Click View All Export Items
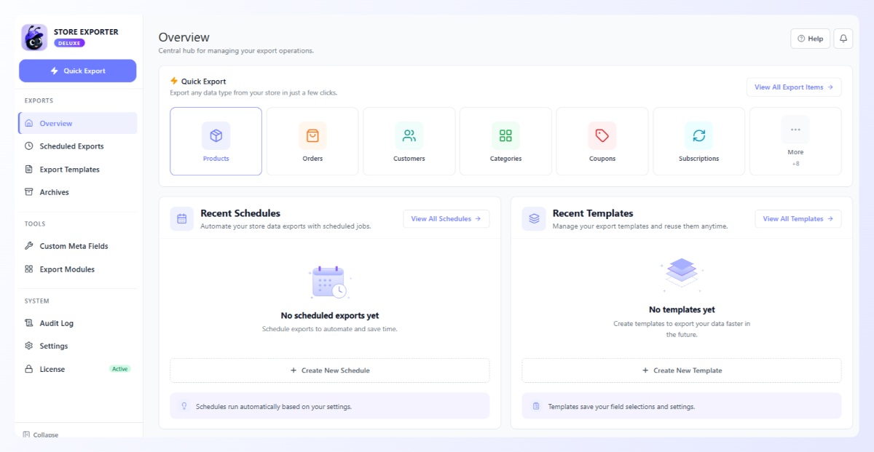 794,87
